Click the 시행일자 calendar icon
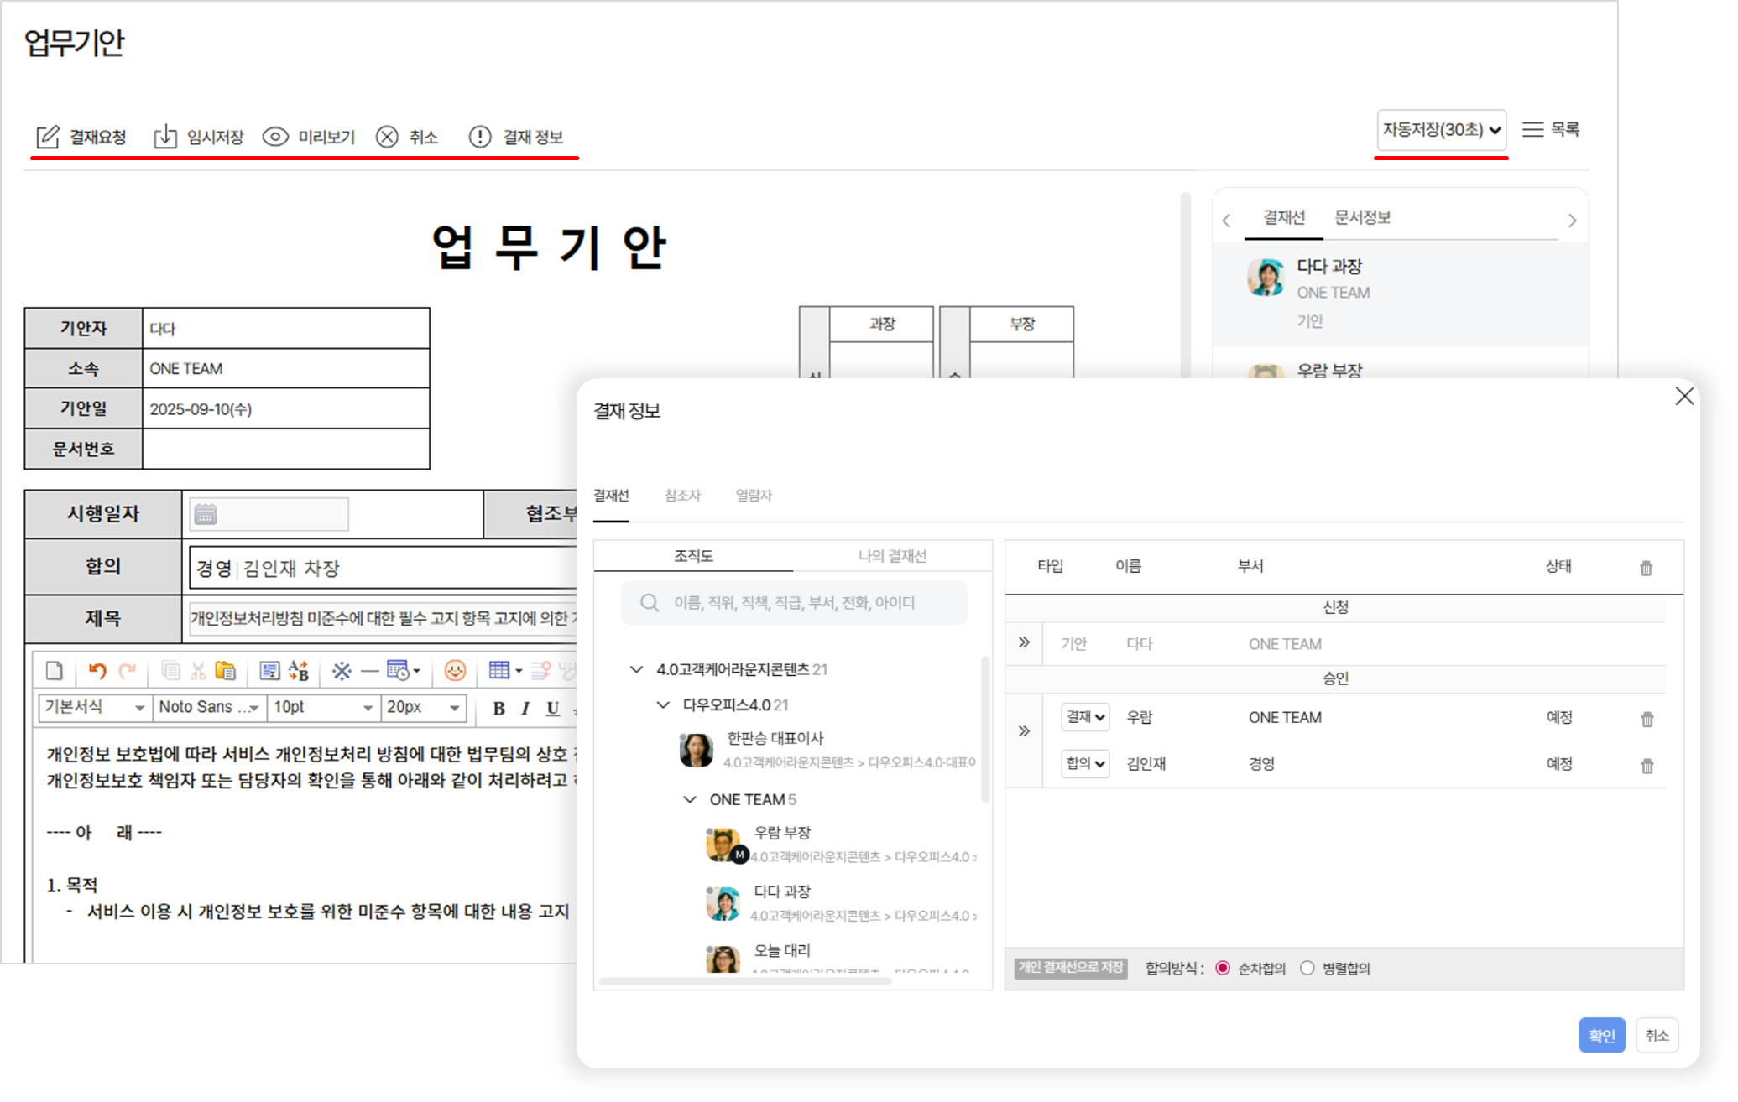Screen dimensions: 1738x1102 (206, 514)
